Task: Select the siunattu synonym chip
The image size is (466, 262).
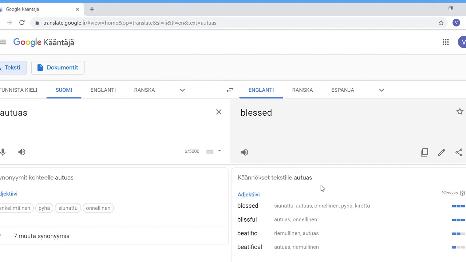Action: [68, 208]
